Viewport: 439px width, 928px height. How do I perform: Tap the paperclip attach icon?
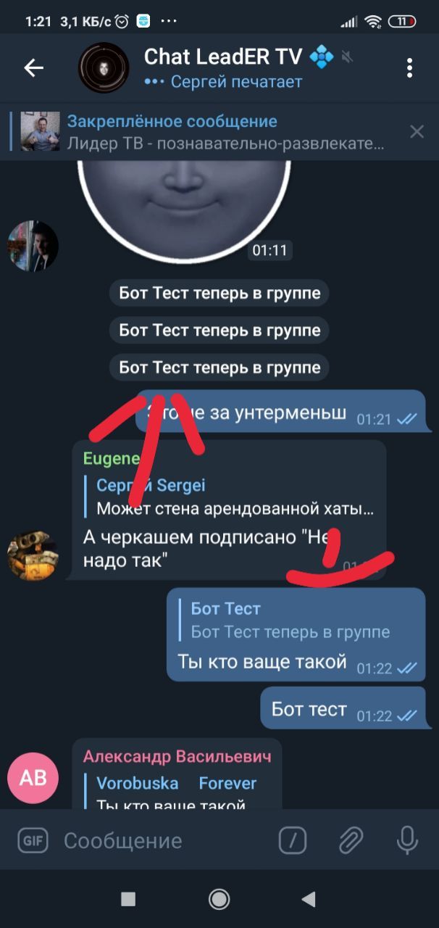click(351, 841)
